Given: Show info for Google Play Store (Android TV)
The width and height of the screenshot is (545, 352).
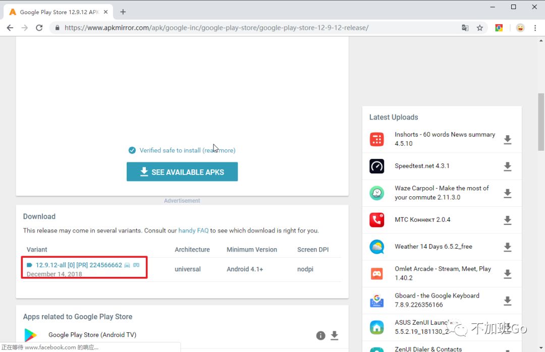Looking at the screenshot, I should coord(321,335).
